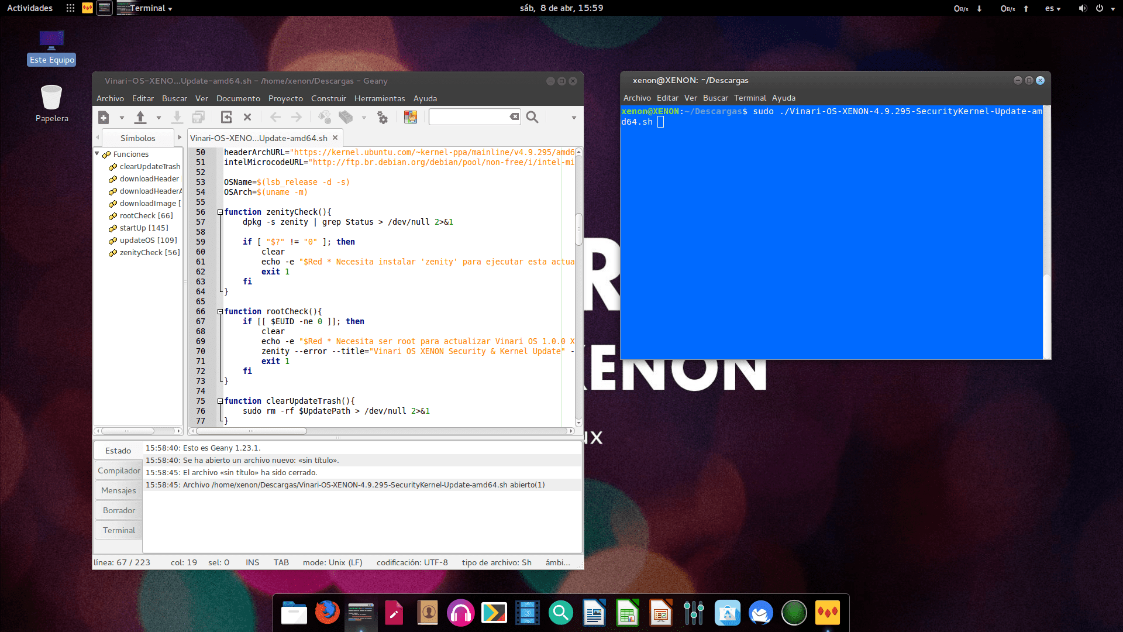Click the new file icon in Geany toolbar
The height and width of the screenshot is (632, 1123).
click(x=104, y=118)
